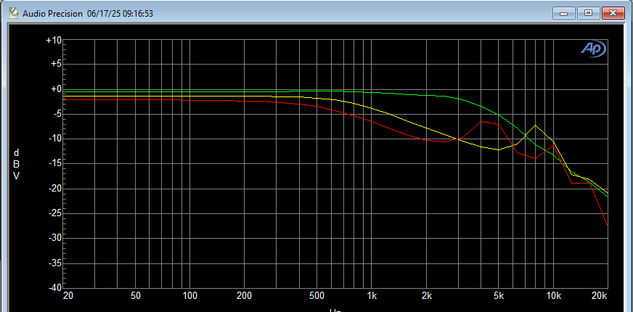Click the 5k label on X axis
The height and width of the screenshot is (312, 633).
[499, 296]
